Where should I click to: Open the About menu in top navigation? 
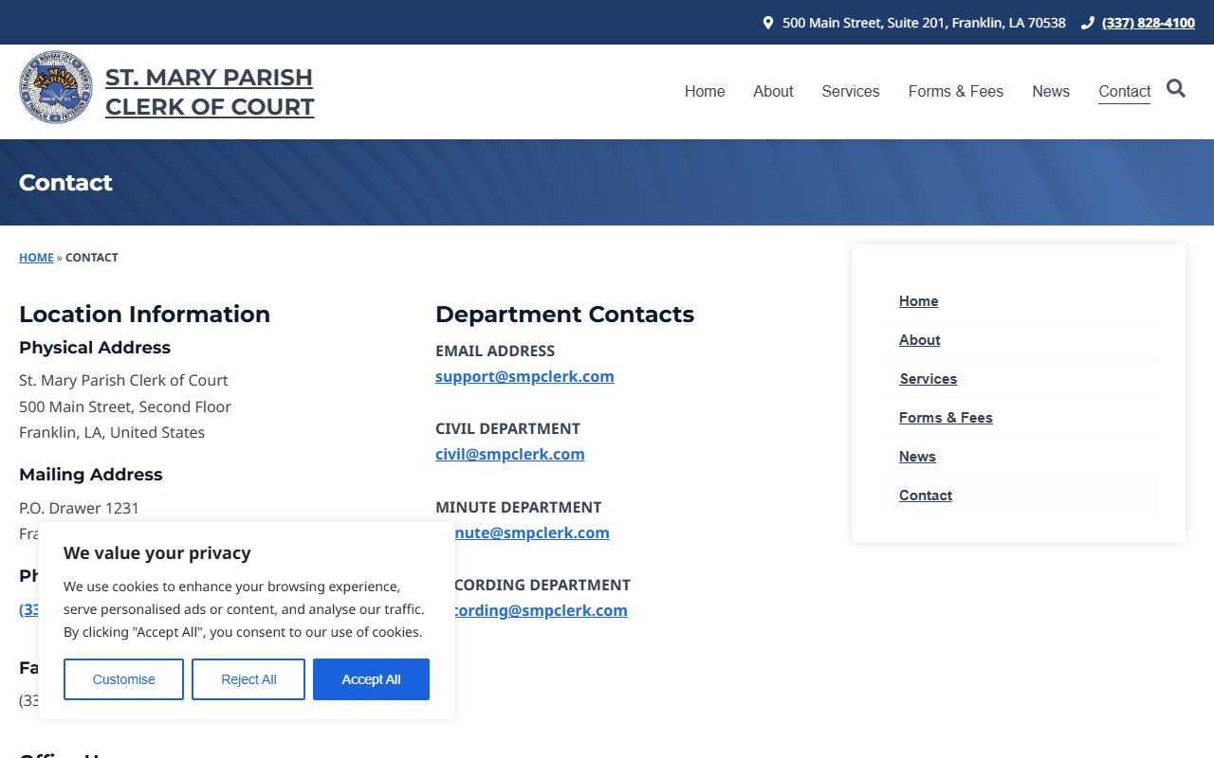(x=773, y=91)
